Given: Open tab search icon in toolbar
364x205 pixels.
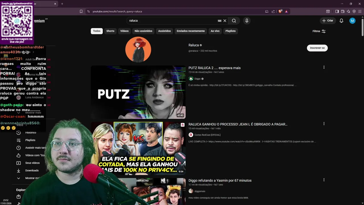Looking at the screenshot, I should pyautogui.click(x=328, y=11).
